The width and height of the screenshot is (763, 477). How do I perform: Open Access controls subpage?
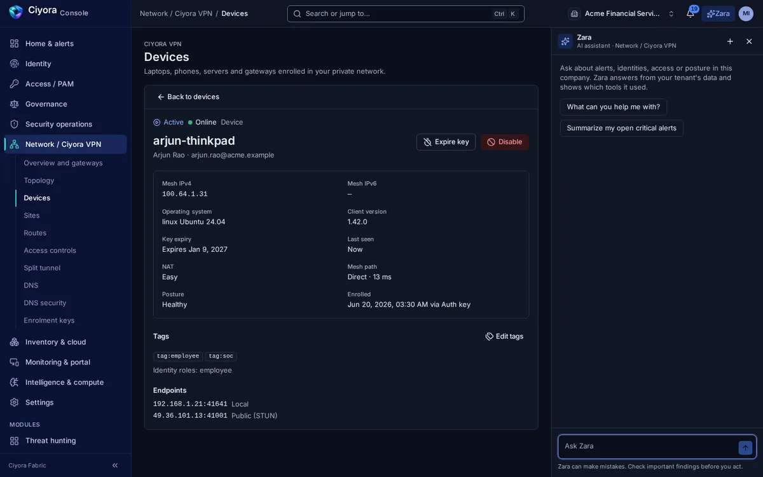(x=71, y=251)
